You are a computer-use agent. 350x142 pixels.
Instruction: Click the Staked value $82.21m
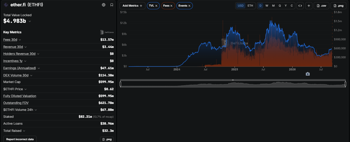coord(85,117)
